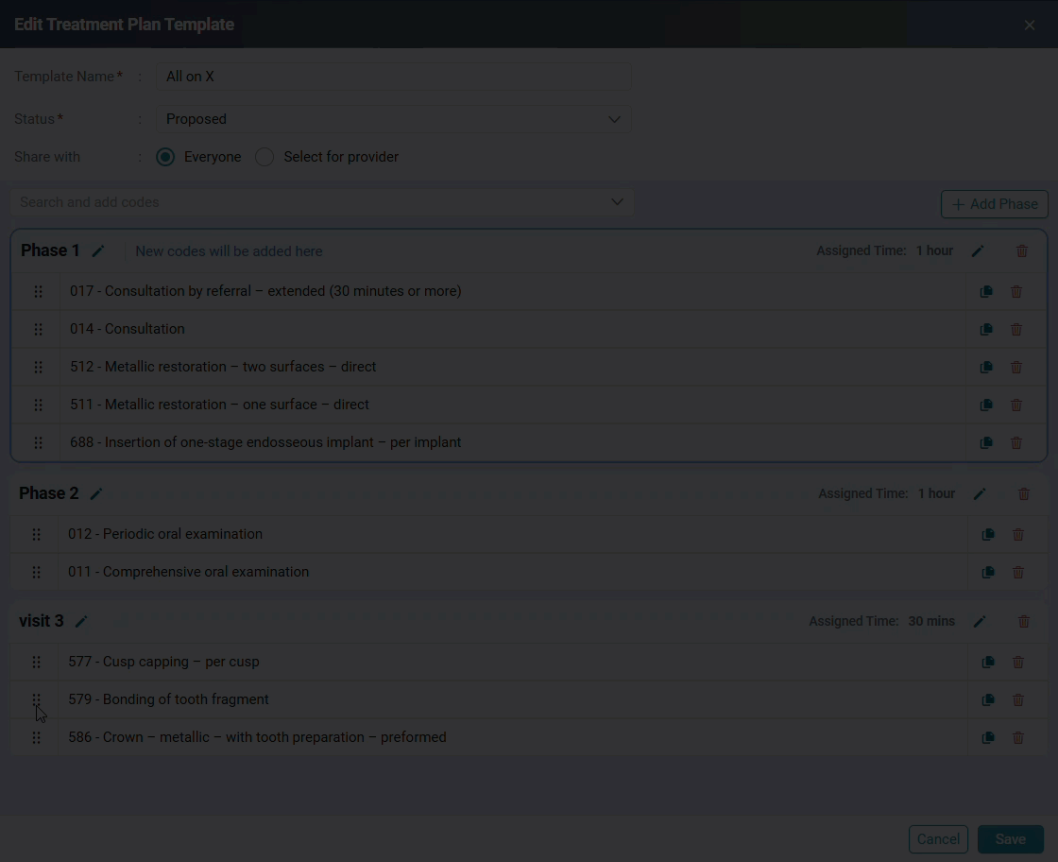Delete code 512 Metallic restoration two surfaces
Viewport: 1058px width, 862px height.
(x=1016, y=368)
